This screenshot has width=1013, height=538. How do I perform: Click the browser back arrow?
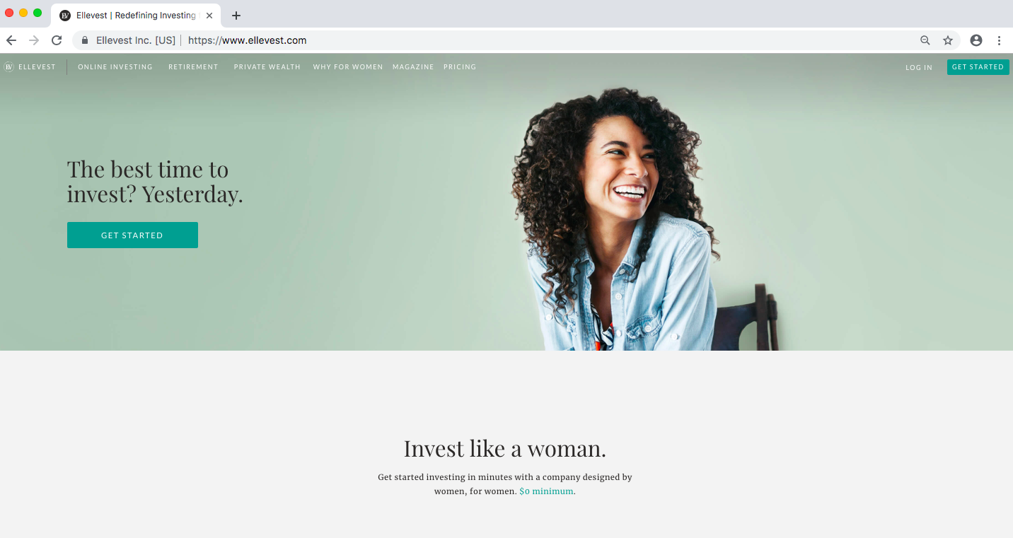pyautogui.click(x=11, y=40)
